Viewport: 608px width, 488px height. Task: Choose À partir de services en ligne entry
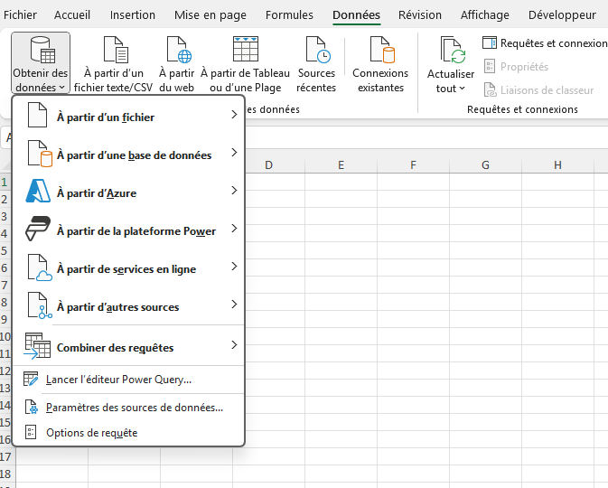click(128, 267)
